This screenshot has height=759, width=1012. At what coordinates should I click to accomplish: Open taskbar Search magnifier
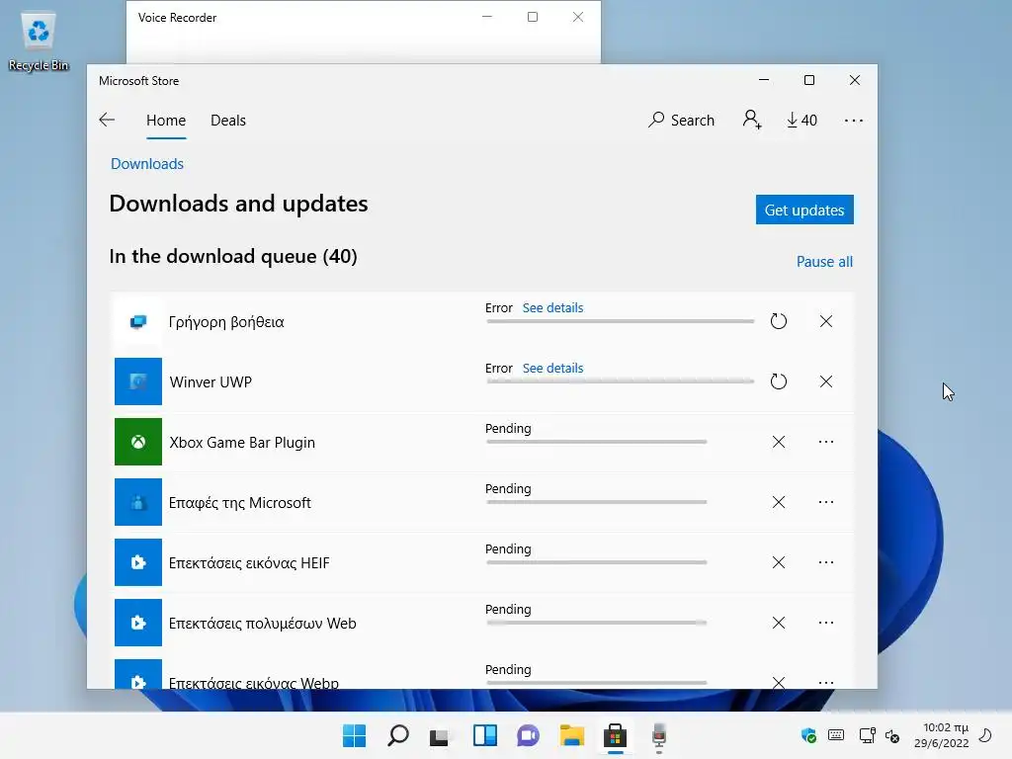pos(397,735)
